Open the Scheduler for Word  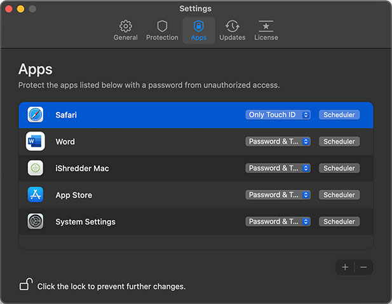click(x=339, y=142)
